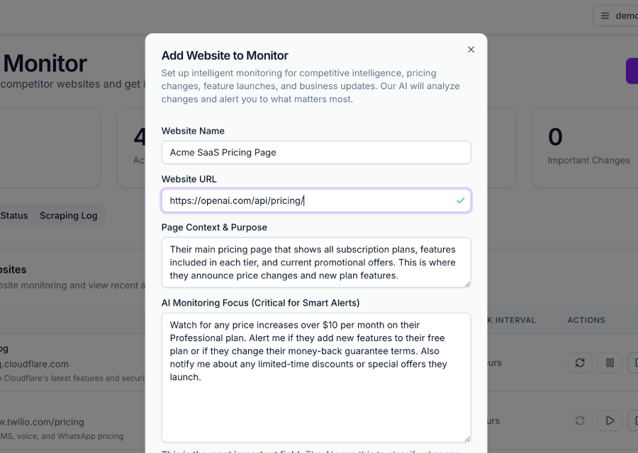Open the cloudflare.com link in the list
This screenshot has width=638, height=453.
pyautogui.click(x=34, y=364)
